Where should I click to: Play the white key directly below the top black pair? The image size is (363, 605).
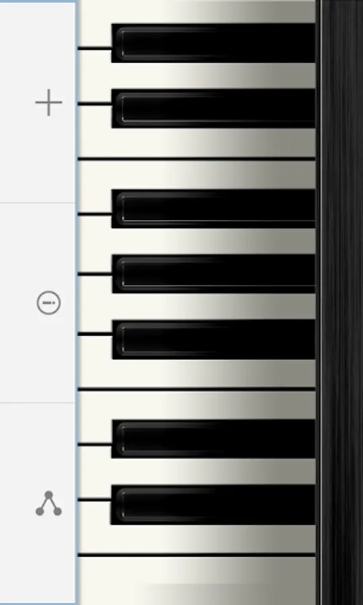pyautogui.click(x=197, y=141)
